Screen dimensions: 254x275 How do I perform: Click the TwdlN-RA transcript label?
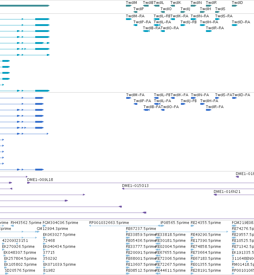(200, 16)
